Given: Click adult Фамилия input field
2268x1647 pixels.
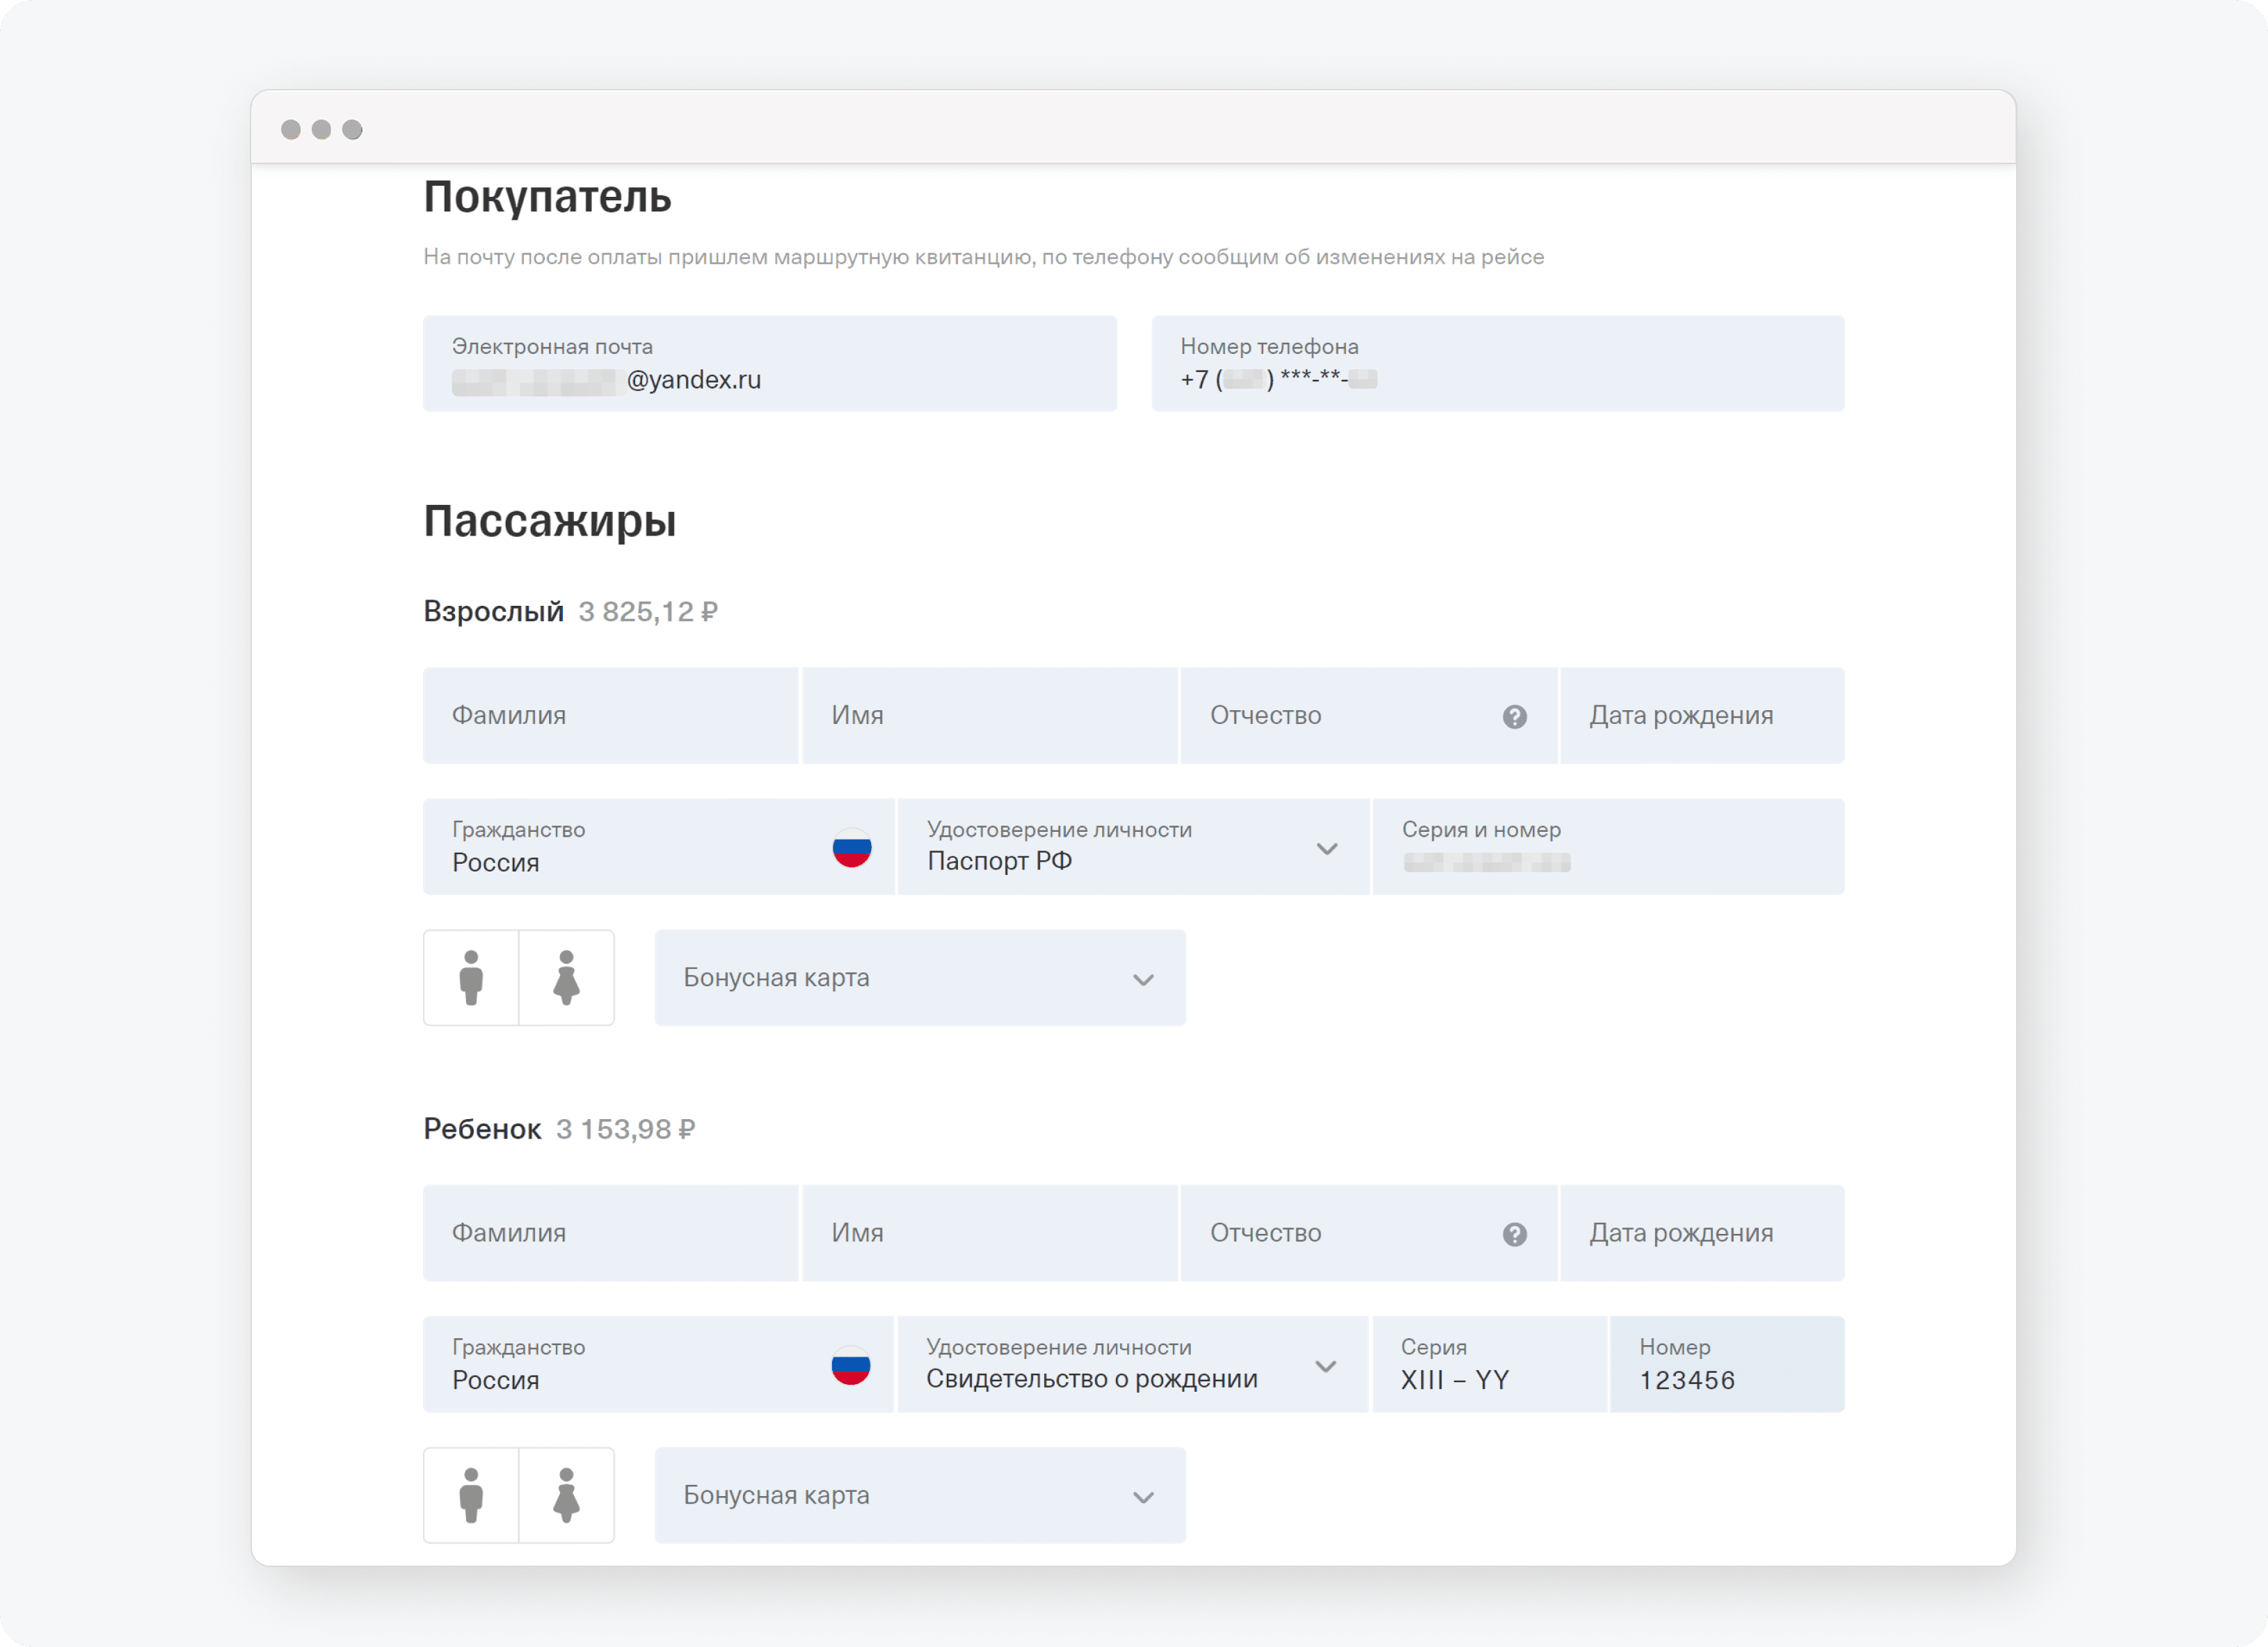Looking at the screenshot, I should point(610,715).
